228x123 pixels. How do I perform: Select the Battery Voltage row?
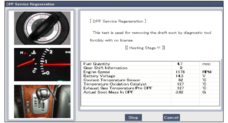point(150,76)
